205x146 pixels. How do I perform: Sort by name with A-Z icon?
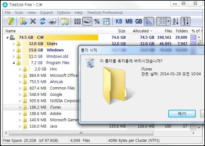[176, 21]
